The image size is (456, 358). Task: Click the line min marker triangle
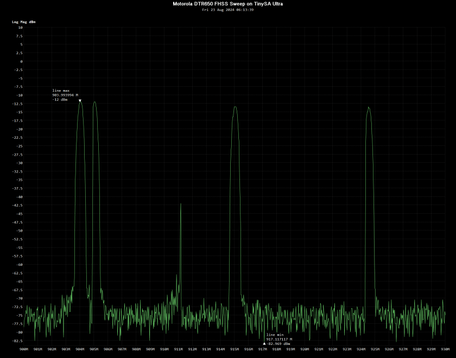264,343
